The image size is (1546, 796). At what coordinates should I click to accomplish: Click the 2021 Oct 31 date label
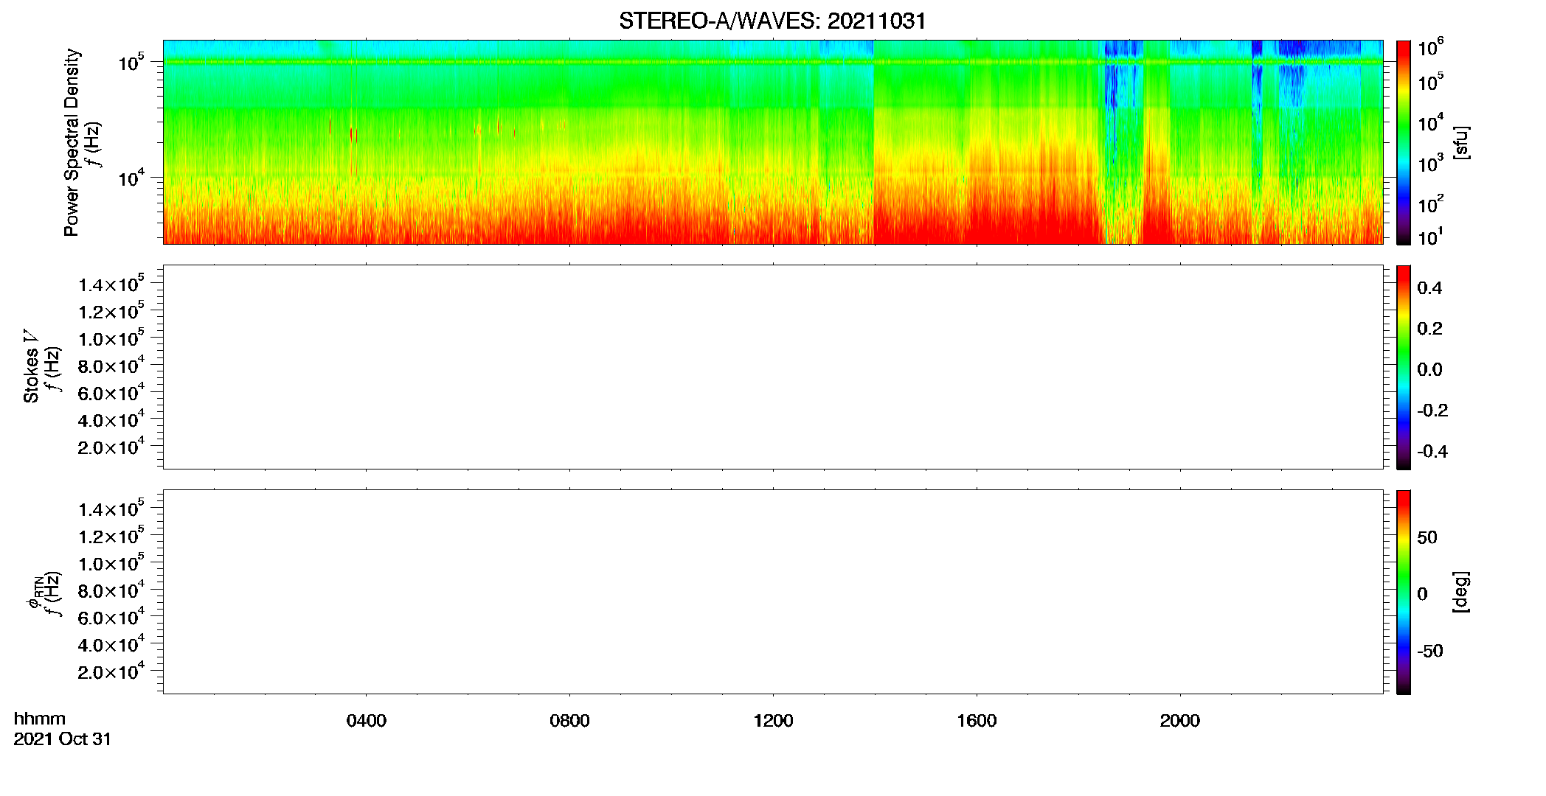pos(63,739)
